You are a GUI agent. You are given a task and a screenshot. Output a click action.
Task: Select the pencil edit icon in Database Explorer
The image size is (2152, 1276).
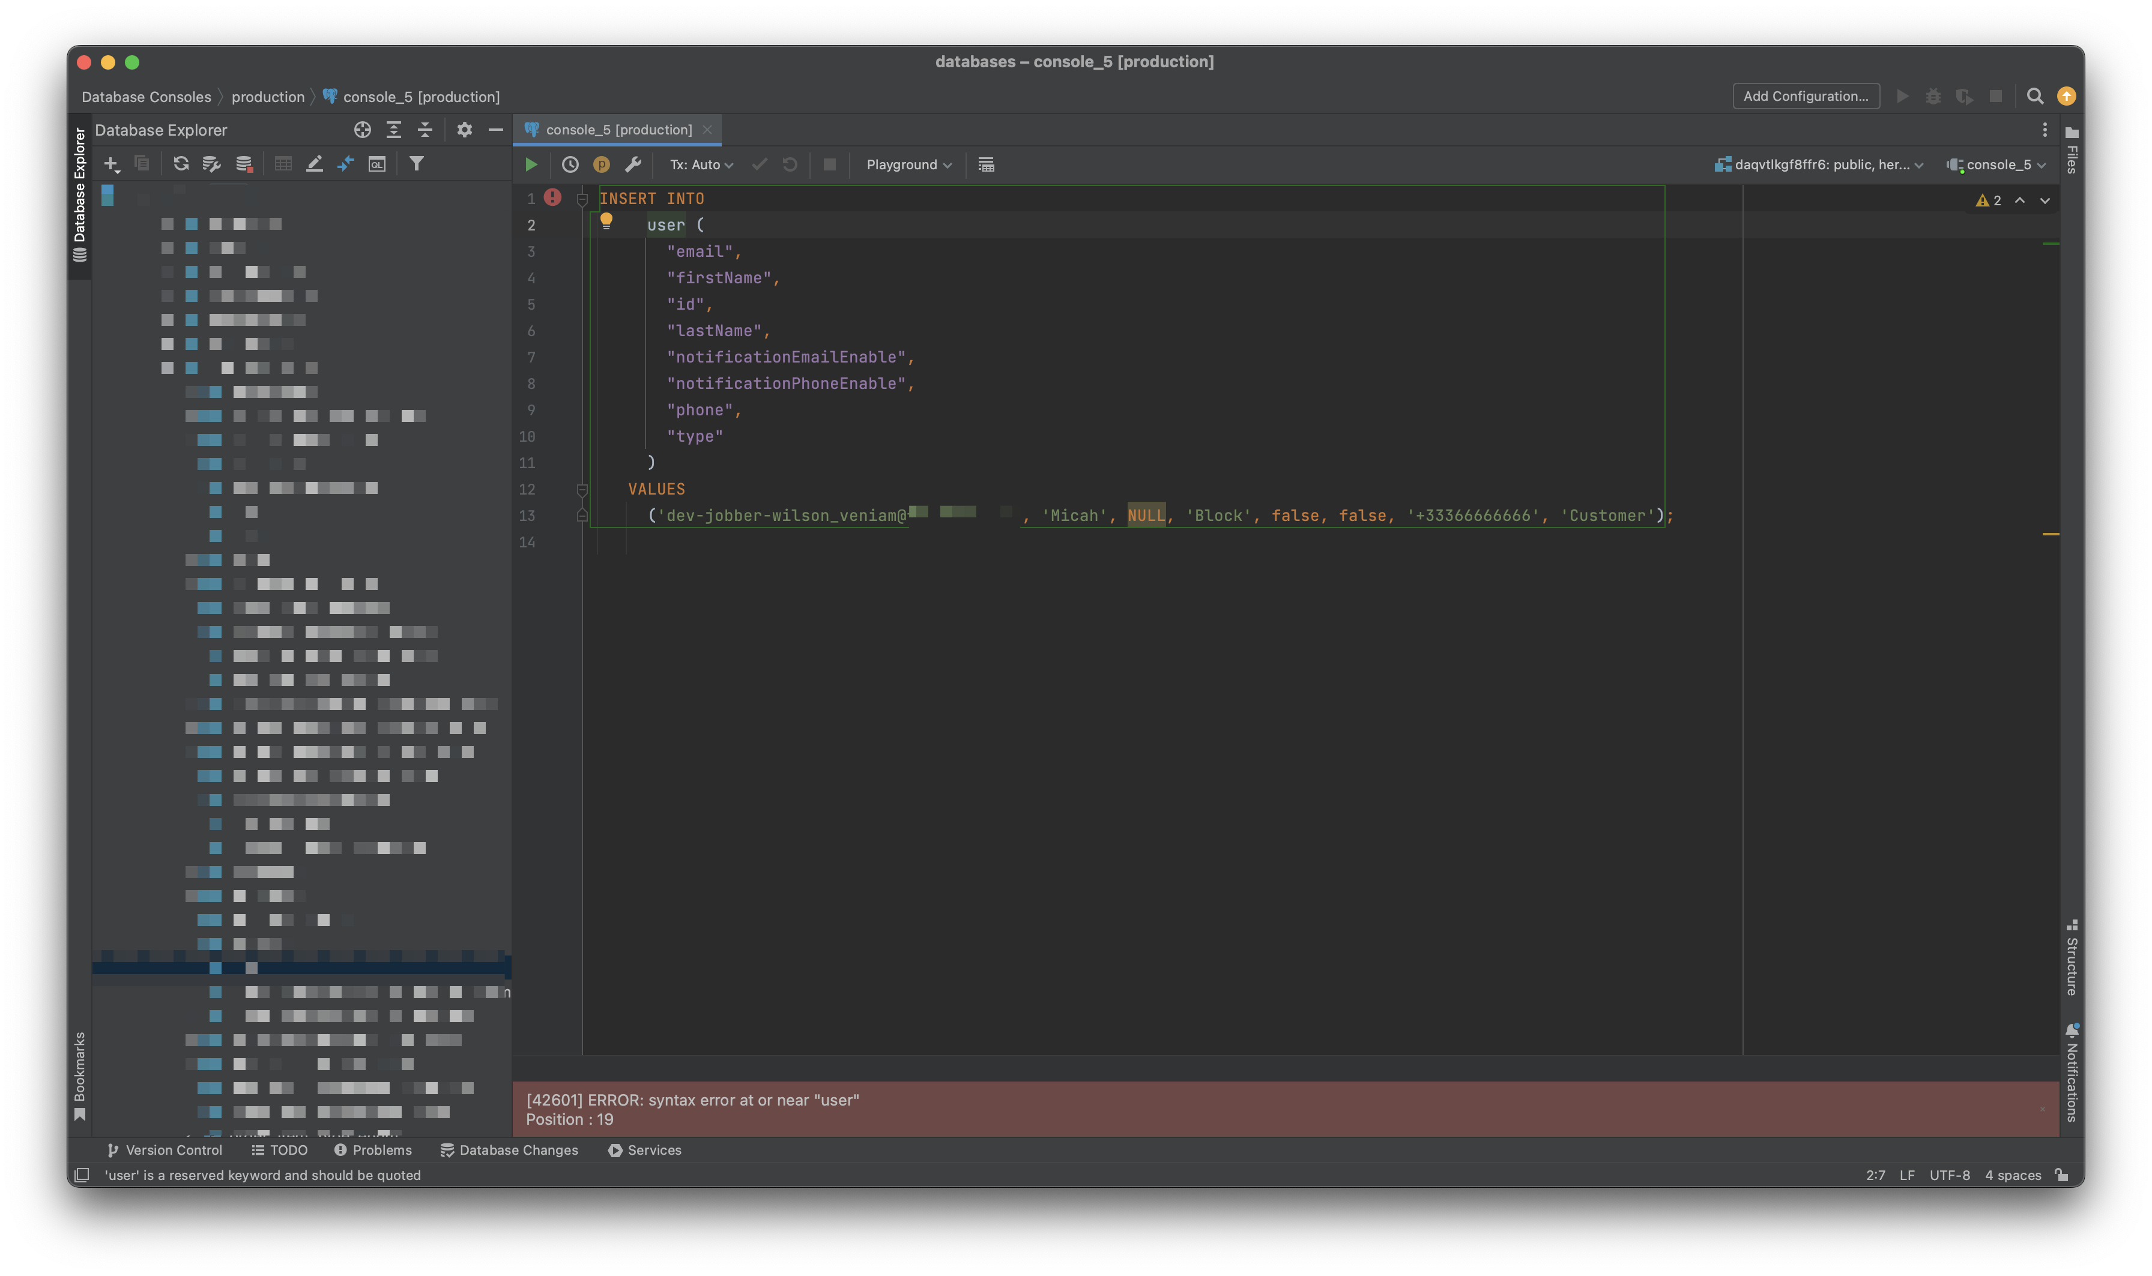[315, 163]
